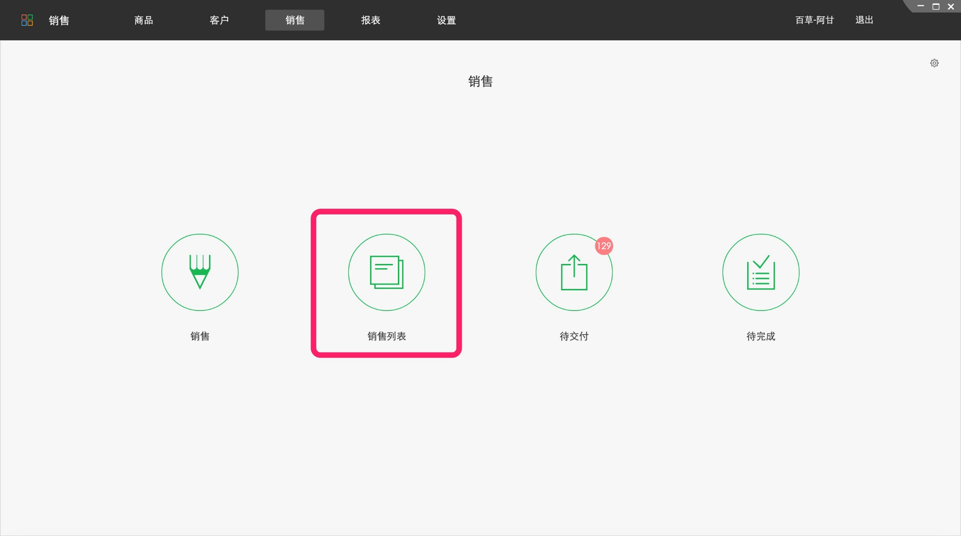Image resolution: width=961 pixels, height=536 pixels.
Task: Maximize the application window
Action: click(936, 6)
